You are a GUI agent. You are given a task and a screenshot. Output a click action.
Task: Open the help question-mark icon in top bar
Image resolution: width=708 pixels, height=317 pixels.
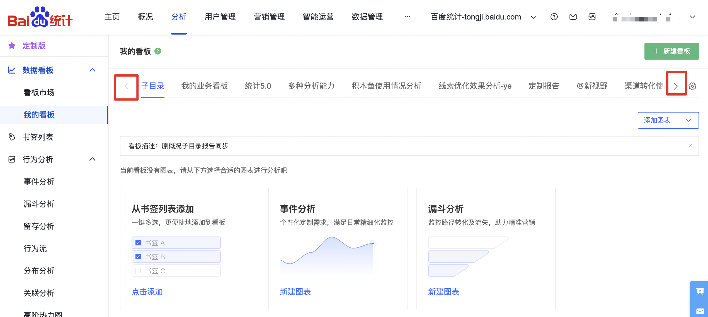(x=554, y=17)
